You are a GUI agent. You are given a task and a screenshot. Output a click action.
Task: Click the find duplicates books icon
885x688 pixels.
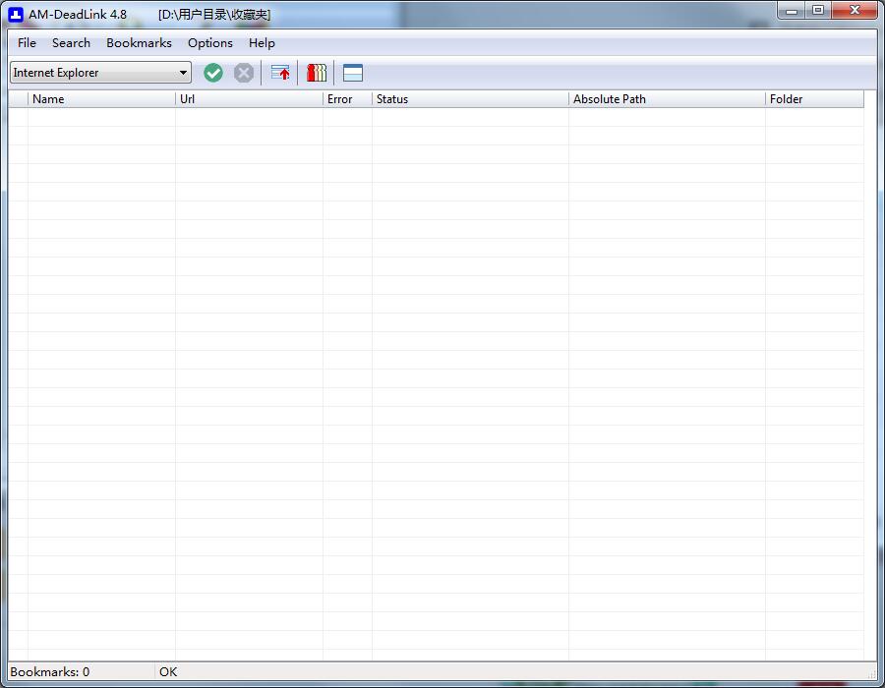(317, 73)
